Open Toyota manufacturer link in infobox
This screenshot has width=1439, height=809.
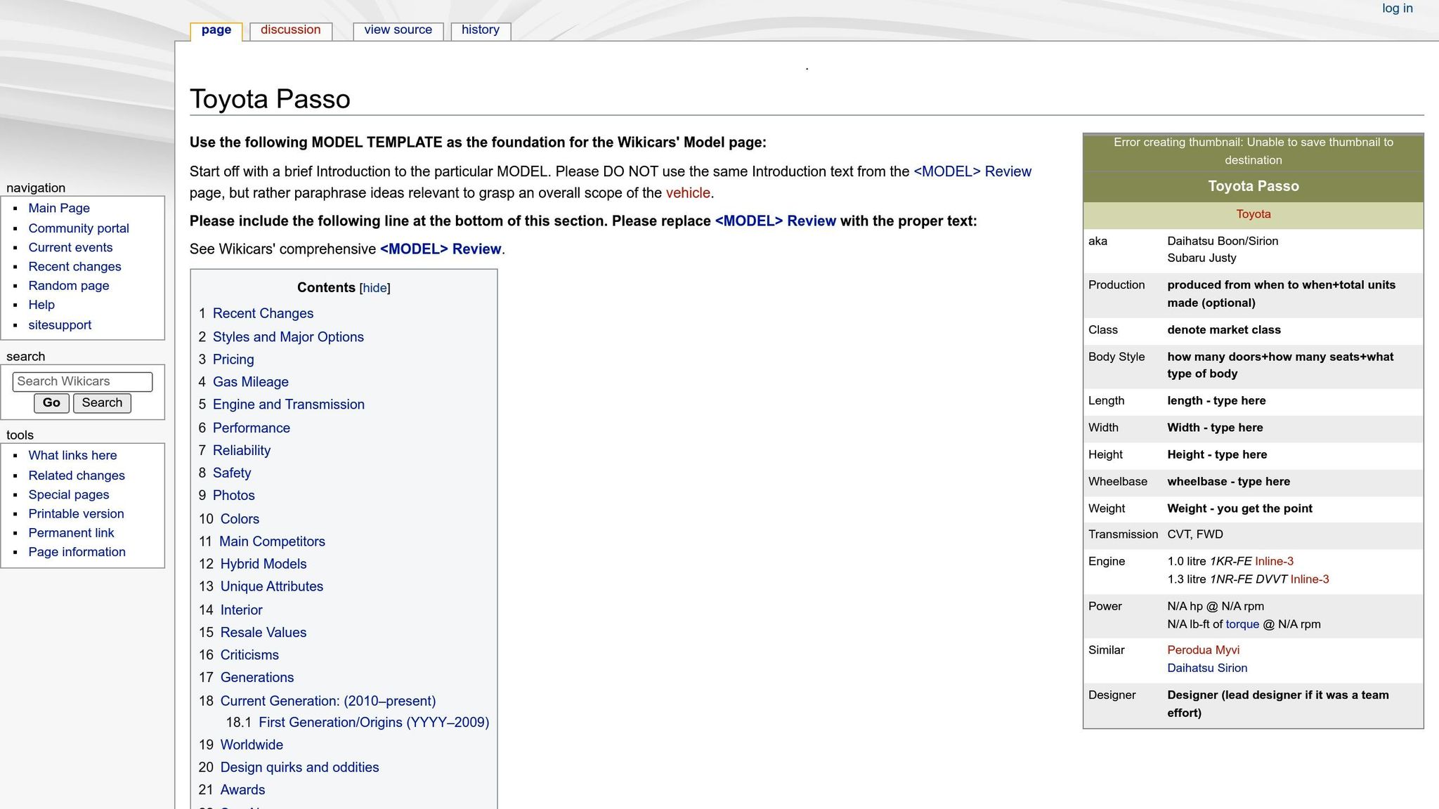1253,214
